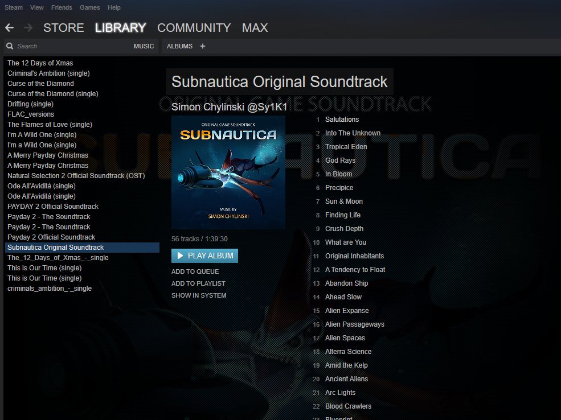This screenshot has width=561, height=420.
Task: Click the plus icon beside ALBUMS
Action: (203, 46)
